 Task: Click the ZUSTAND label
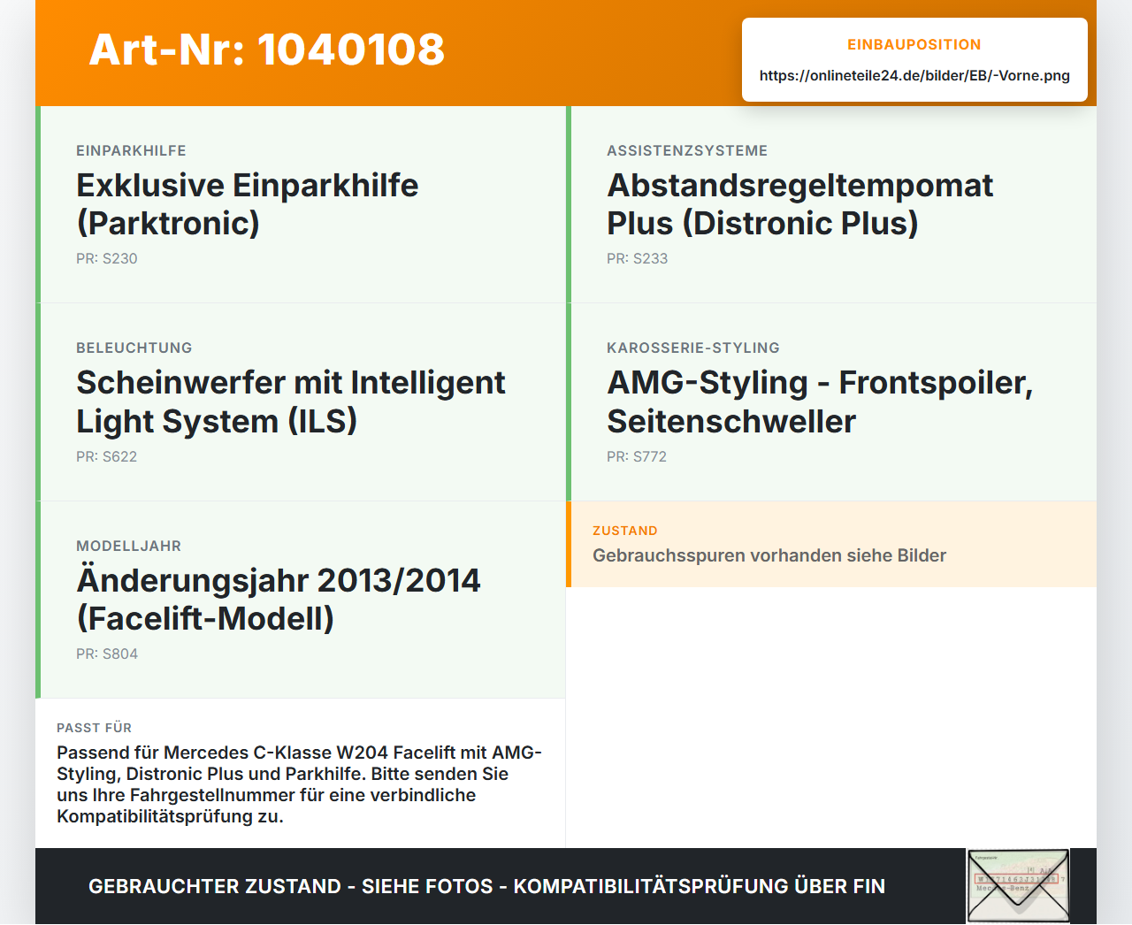click(625, 531)
